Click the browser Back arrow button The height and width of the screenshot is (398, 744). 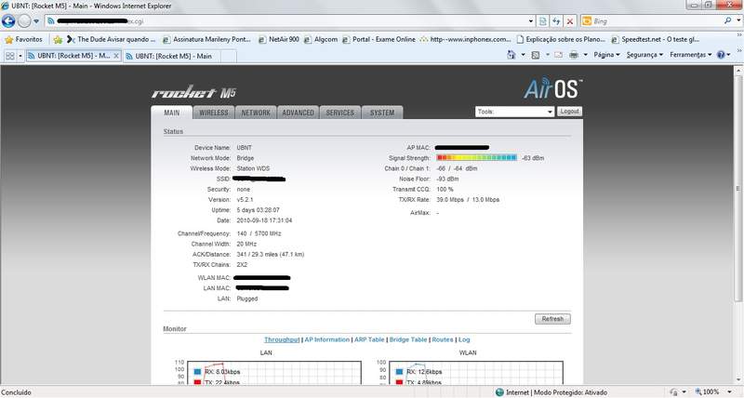point(8,20)
